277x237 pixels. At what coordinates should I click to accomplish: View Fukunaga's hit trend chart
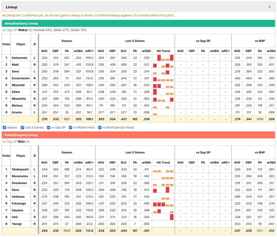163,203
